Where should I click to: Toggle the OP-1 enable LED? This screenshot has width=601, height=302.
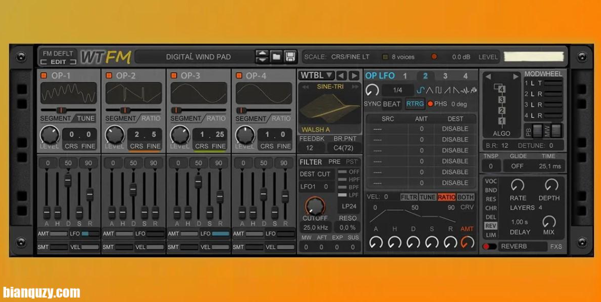[44, 75]
